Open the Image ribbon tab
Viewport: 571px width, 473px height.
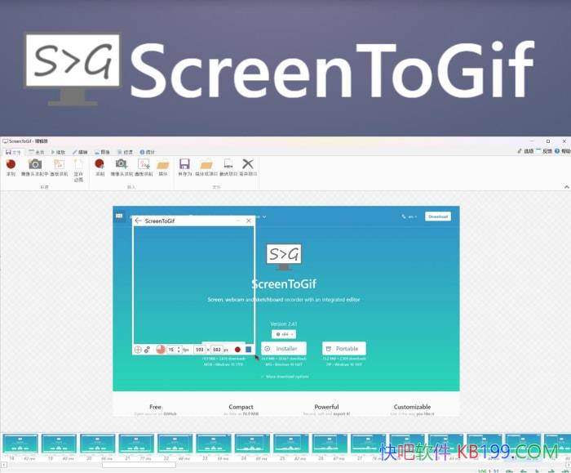pos(103,151)
